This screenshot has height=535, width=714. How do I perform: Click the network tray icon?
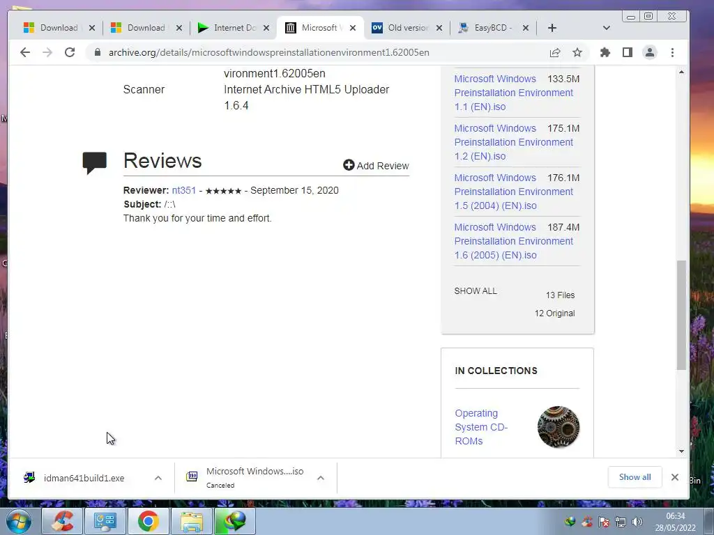point(620,522)
